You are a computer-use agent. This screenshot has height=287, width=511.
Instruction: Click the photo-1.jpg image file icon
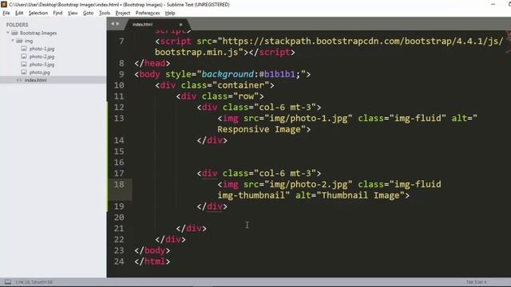coord(24,49)
